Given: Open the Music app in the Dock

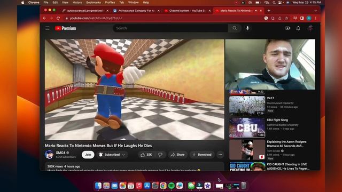Looking at the screenshot, I should point(139,186).
